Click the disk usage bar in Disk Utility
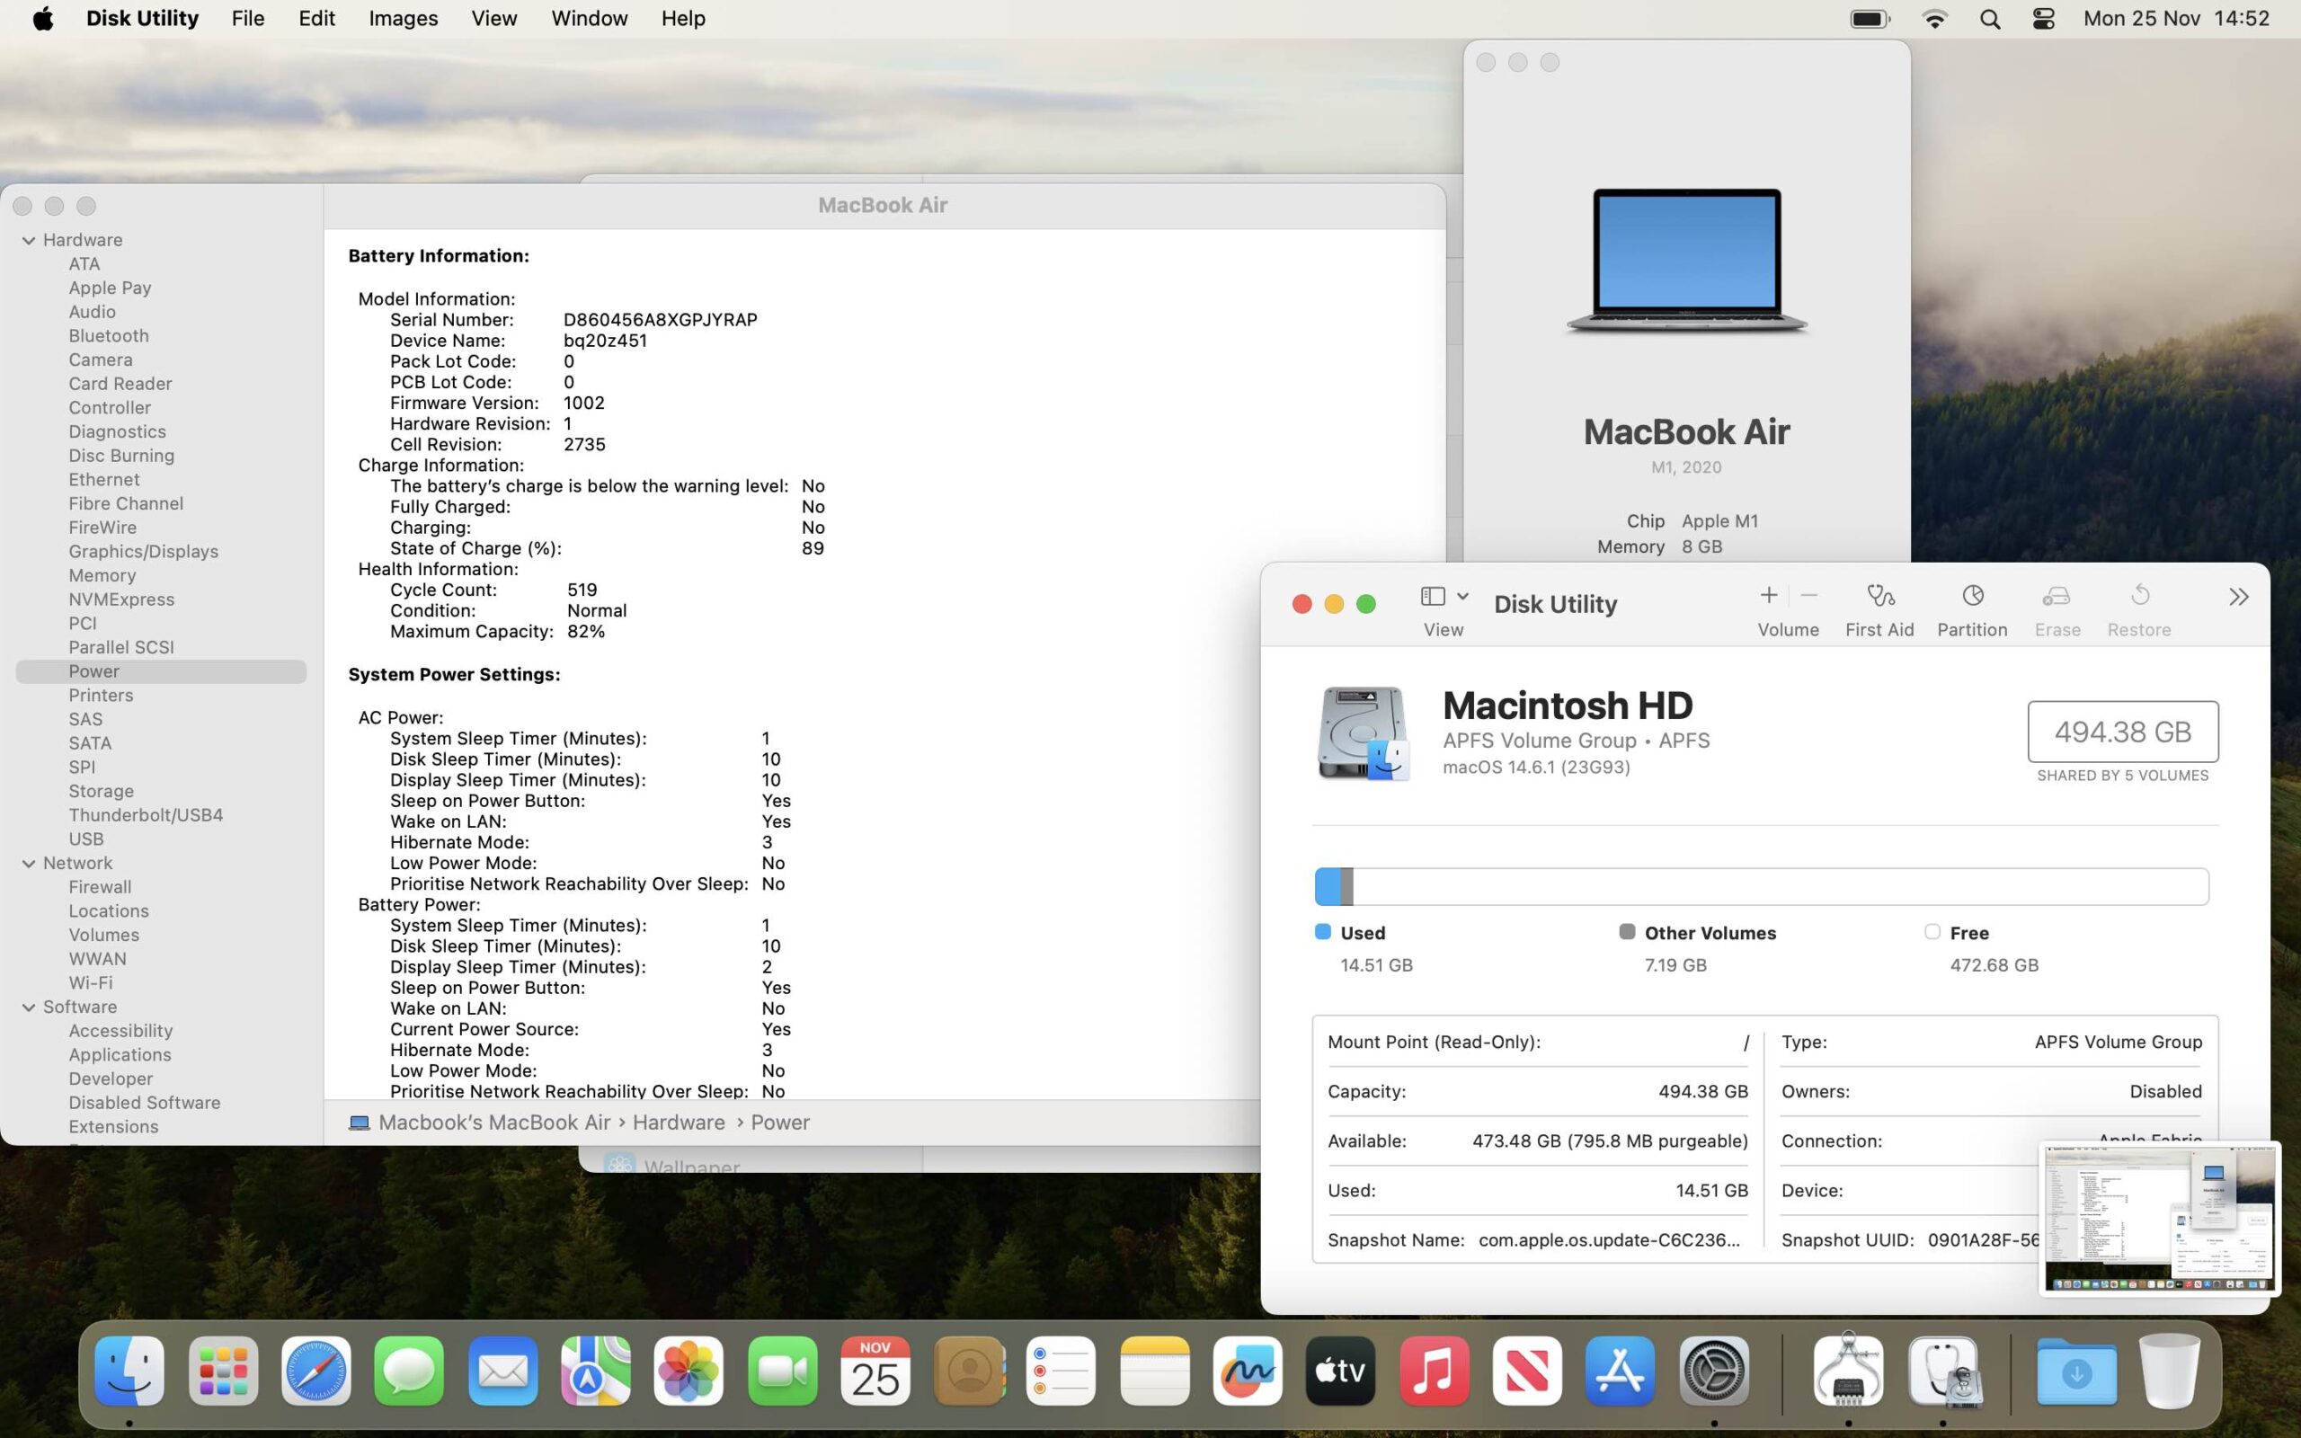 pos(1761,886)
